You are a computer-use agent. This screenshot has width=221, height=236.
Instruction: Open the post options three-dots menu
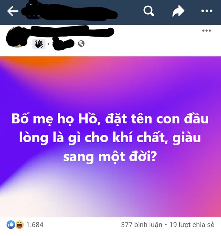[206, 31]
